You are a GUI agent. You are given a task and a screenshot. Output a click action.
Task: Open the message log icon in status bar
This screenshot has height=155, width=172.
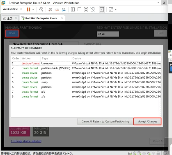point(165,153)
